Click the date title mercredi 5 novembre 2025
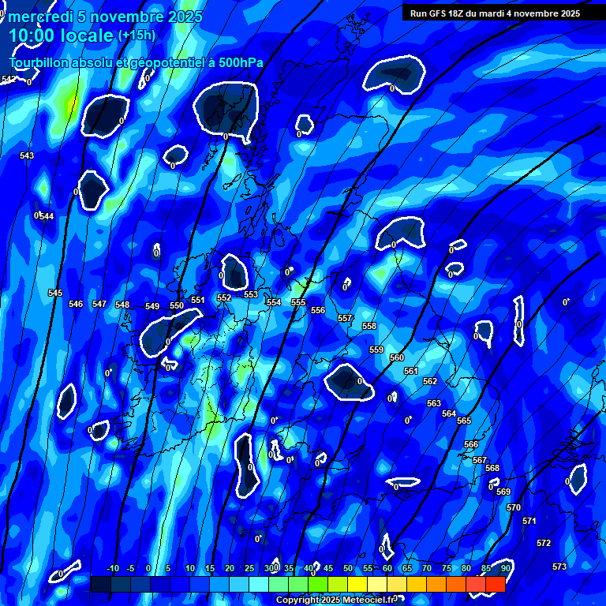The width and height of the screenshot is (606, 606). (106, 17)
